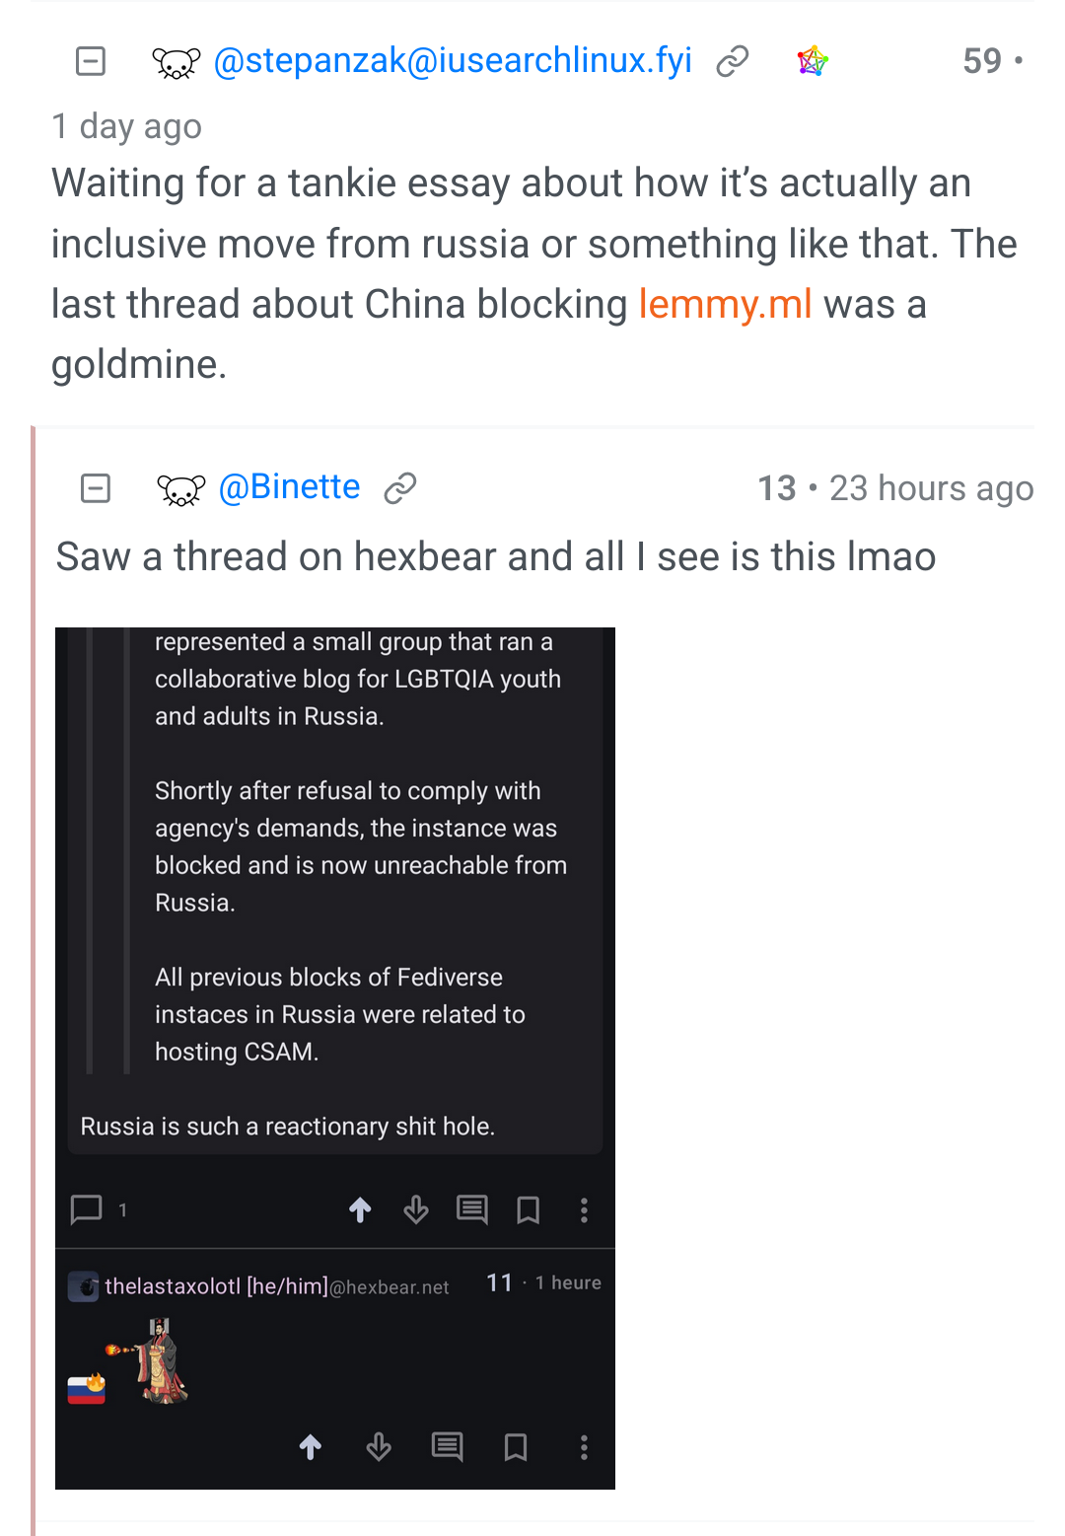The height and width of the screenshot is (1536, 1065).
Task: Open @stepanzak@iusearchlinux.fyi user profile
Action: click(453, 61)
